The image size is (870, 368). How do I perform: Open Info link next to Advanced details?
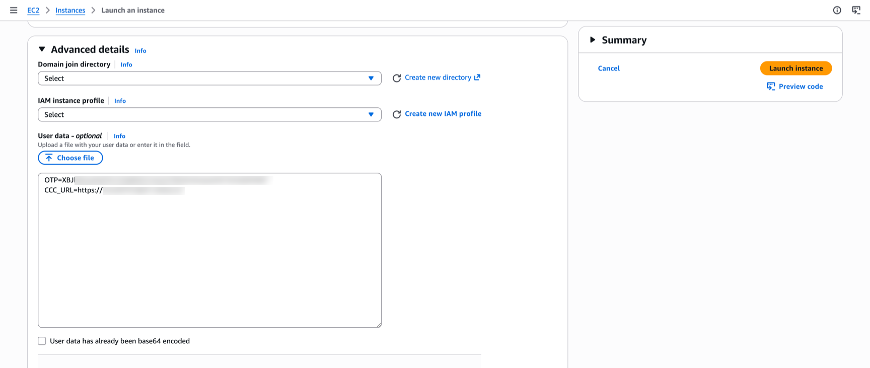click(140, 51)
